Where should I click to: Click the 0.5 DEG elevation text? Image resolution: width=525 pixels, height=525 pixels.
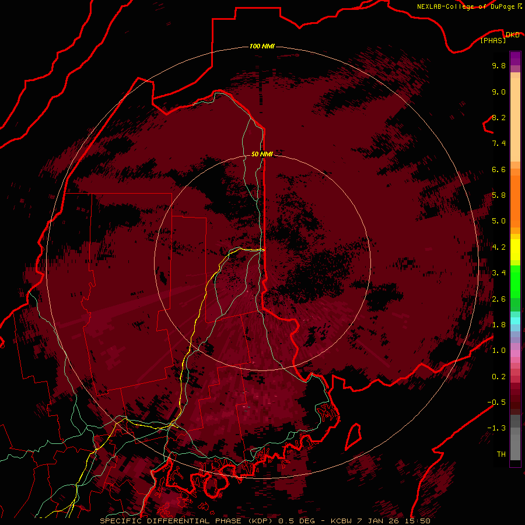click(x=297, y=521)
